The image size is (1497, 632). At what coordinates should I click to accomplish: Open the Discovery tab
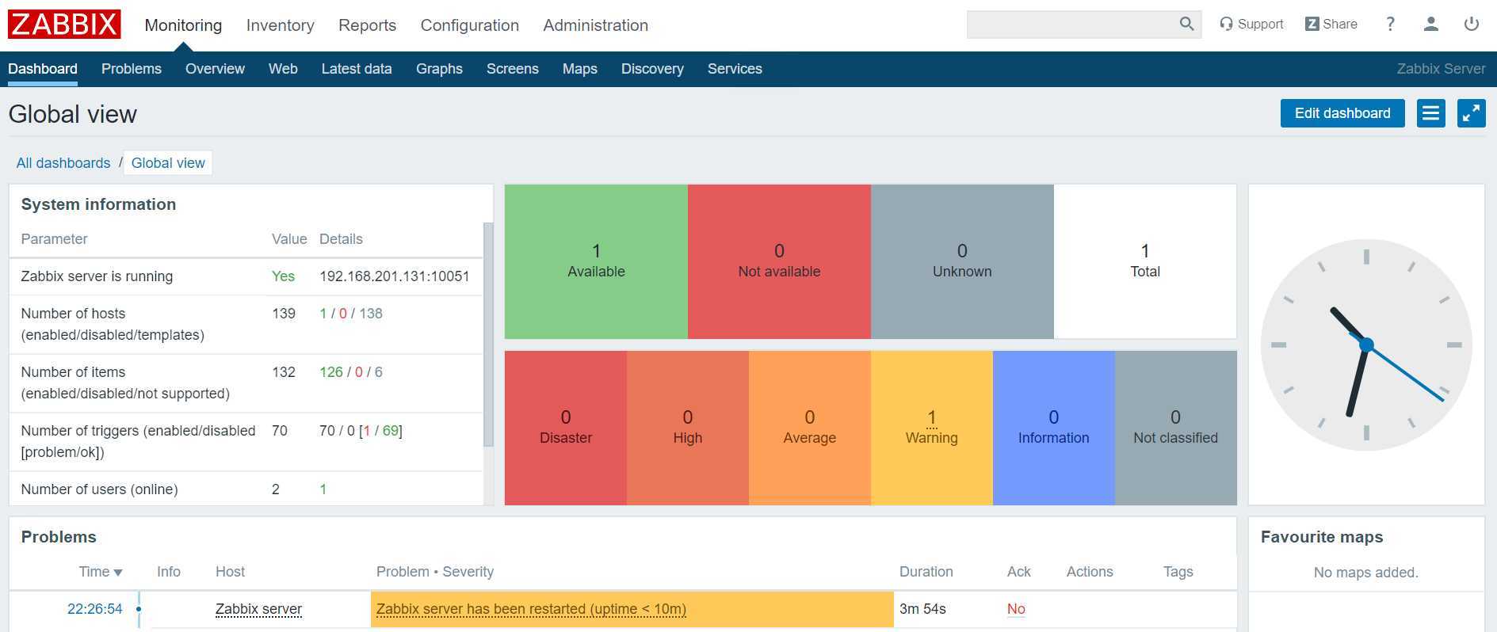pyautogui.click(x=652, y=69)
